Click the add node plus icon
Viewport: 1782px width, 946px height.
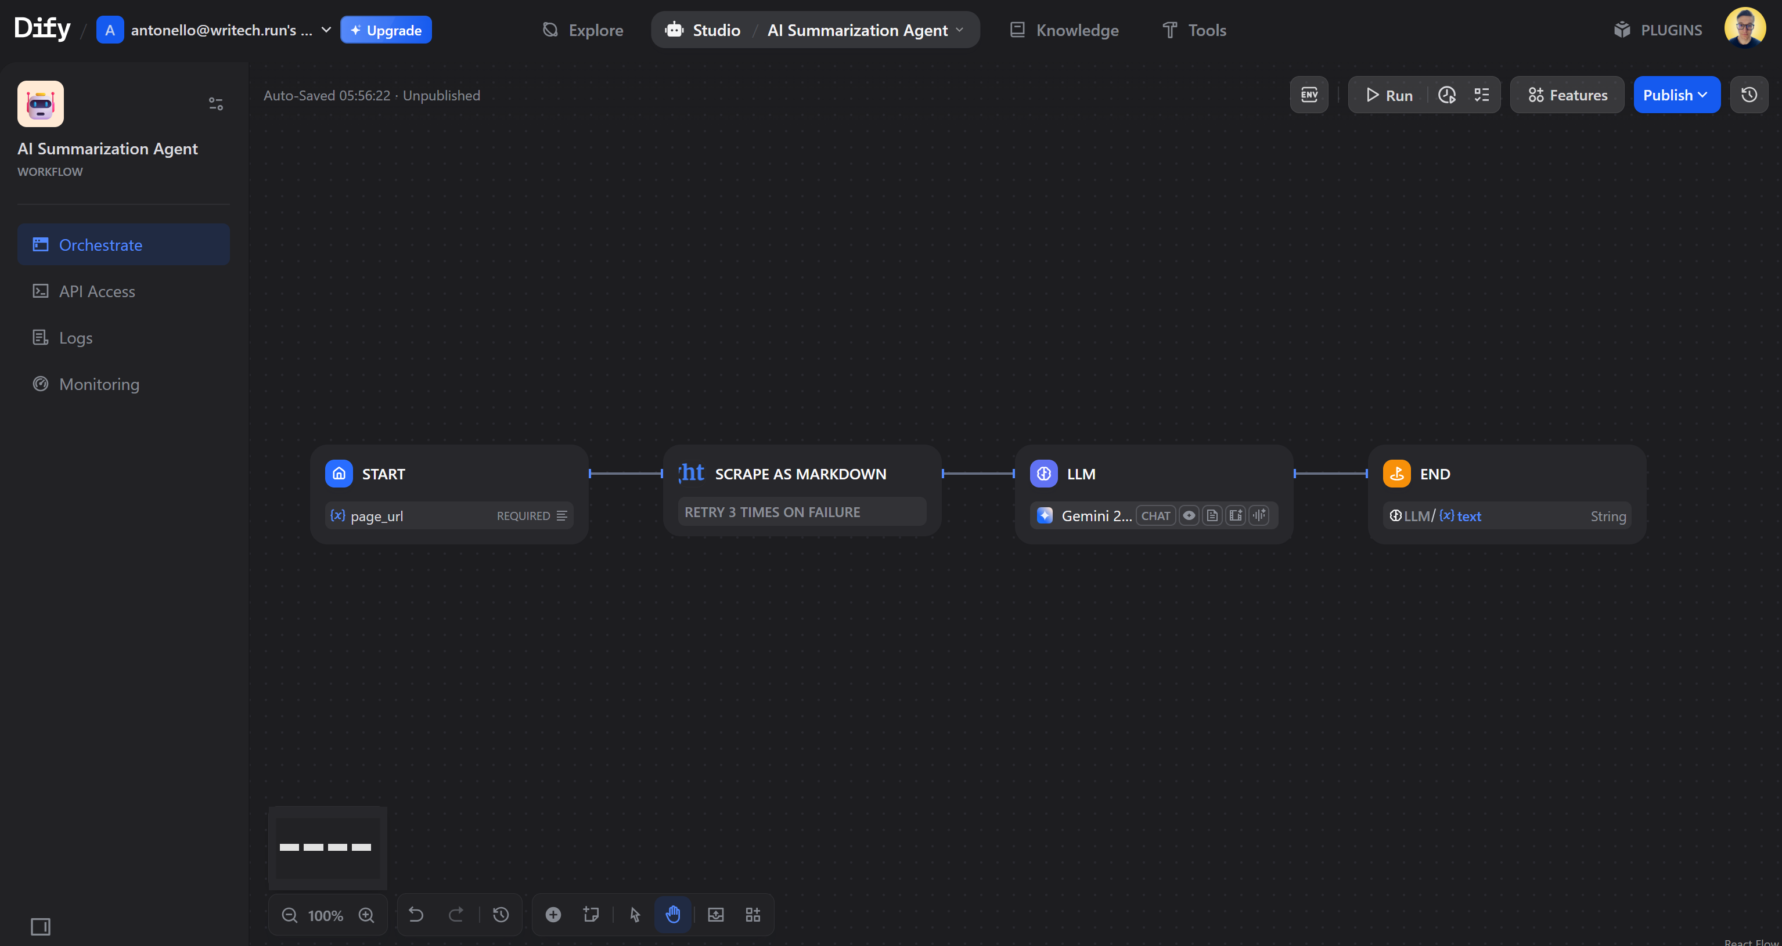(x=553, y=914)
